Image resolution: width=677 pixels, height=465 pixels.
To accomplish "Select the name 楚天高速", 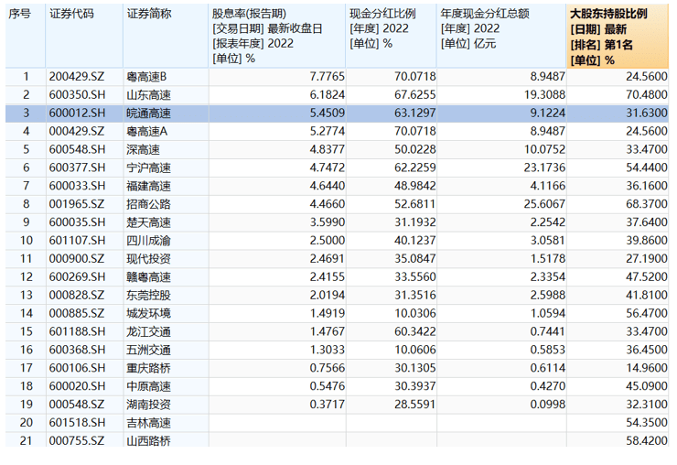I will pyautogui.click(x=149, y=222).
